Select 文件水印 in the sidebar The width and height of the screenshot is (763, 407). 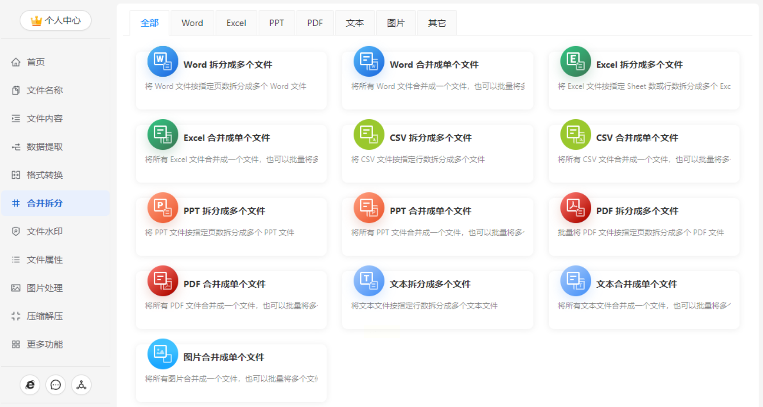[44, 231]
